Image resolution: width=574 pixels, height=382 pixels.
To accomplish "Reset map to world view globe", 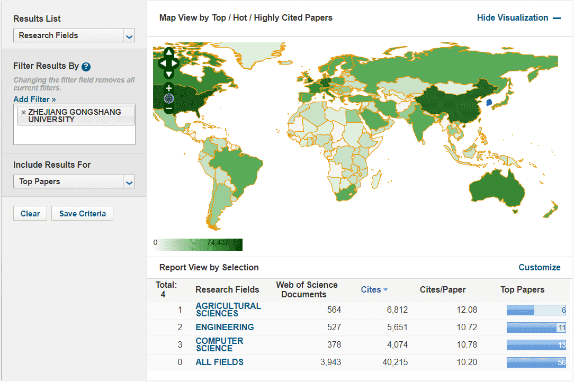I will click(168, 98).
